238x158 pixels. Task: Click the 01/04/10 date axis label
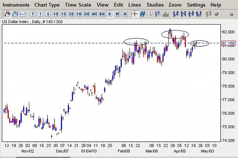(x=89, y=151)
